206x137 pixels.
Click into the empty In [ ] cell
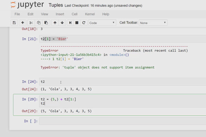[123, 121]
